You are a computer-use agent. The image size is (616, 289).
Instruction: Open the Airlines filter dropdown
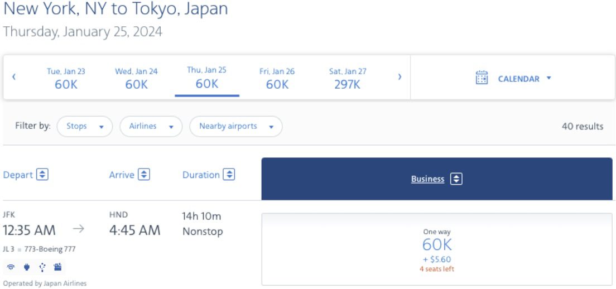click(151, 127)
